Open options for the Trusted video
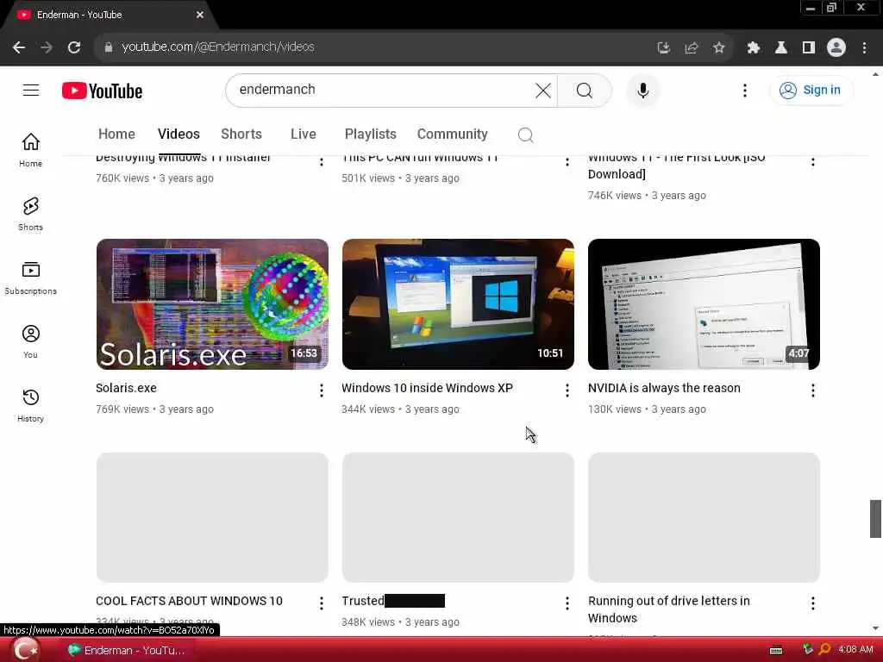Screen dimensions: 883x662 (567, 603)
